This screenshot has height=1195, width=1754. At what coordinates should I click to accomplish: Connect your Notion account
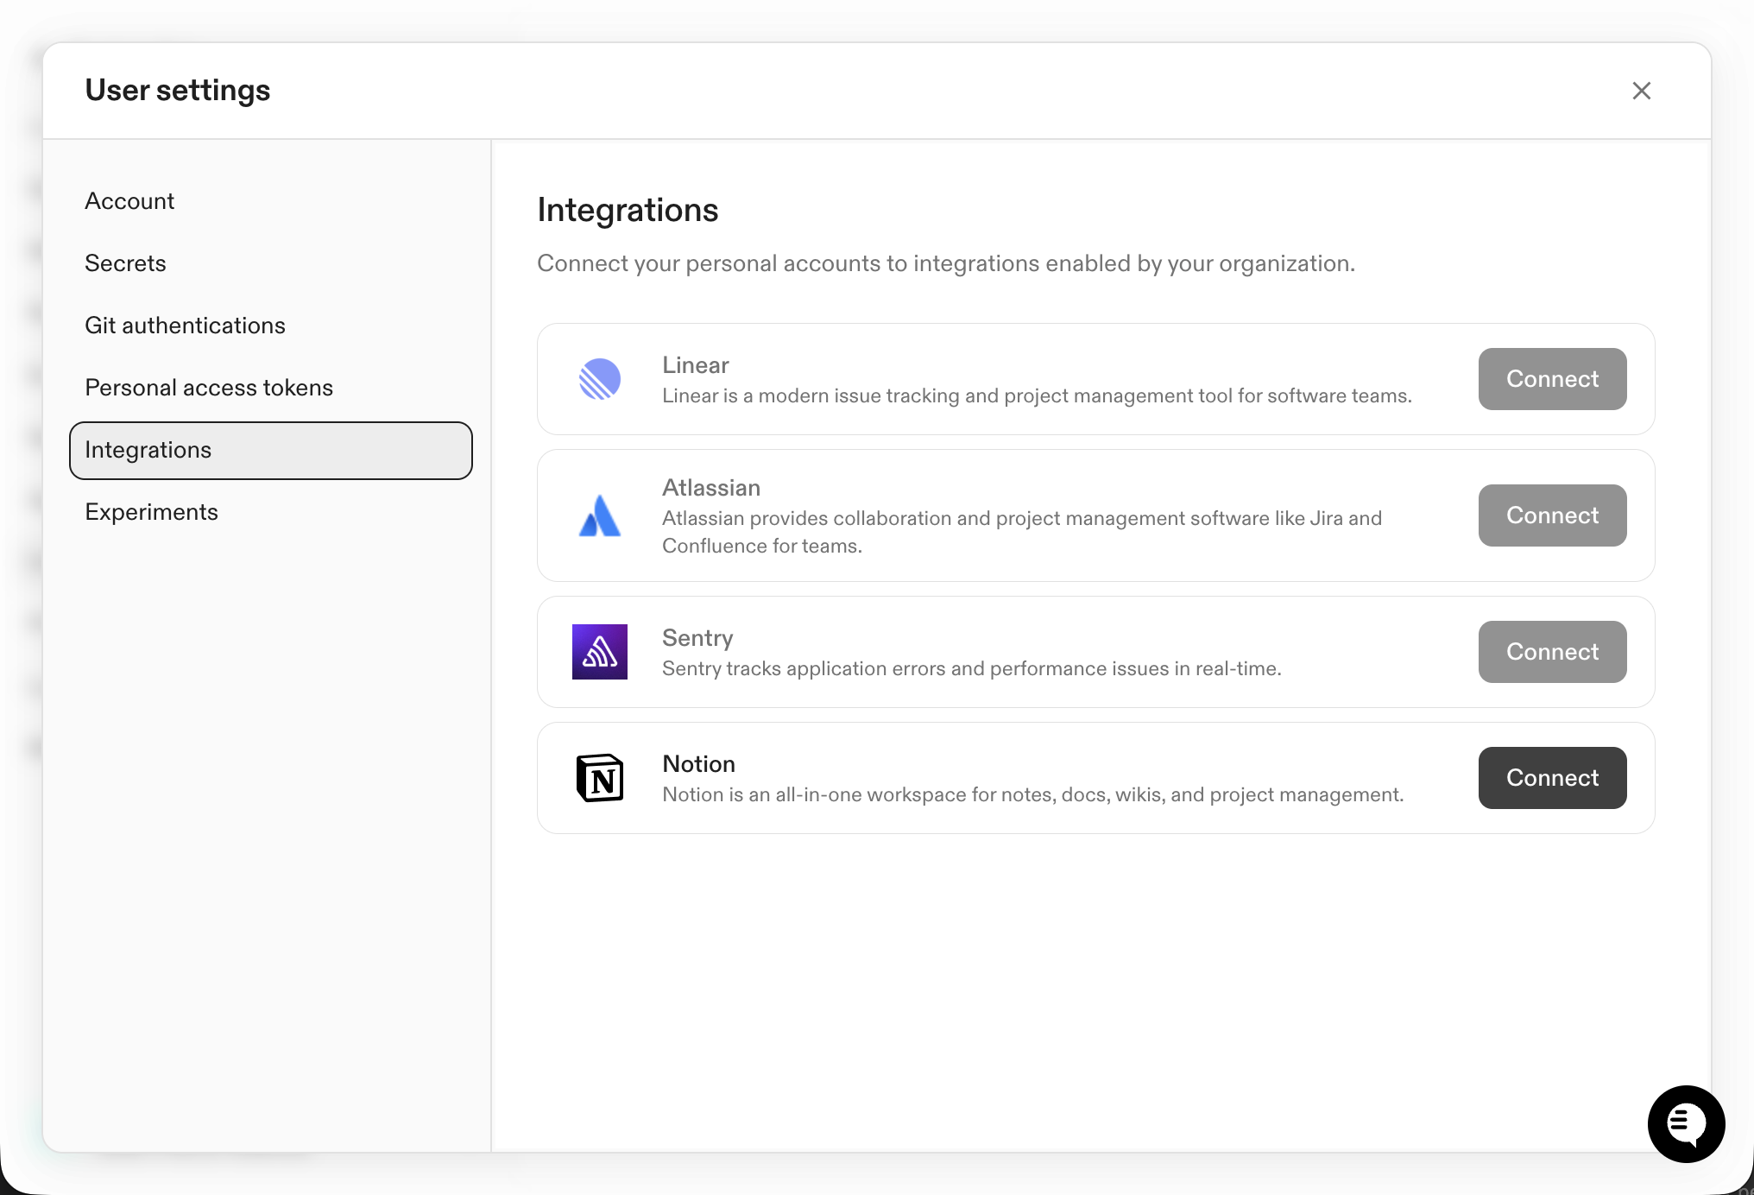pyautogui.click(x=1551, y=778)
